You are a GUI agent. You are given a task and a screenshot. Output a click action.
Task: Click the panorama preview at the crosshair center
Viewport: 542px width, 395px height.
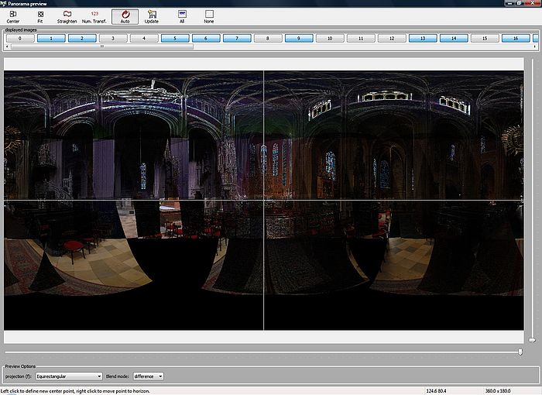(264, 201)
